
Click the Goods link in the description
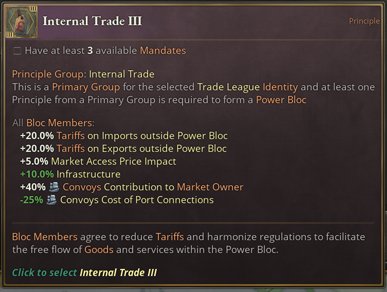click(x=99, y=250)
